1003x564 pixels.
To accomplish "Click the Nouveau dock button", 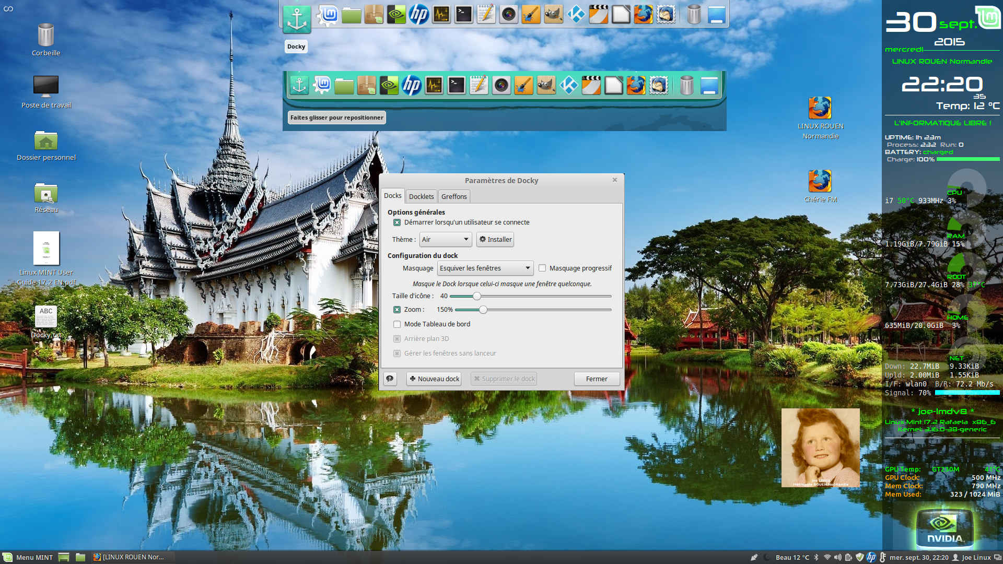I will (434, 379).
